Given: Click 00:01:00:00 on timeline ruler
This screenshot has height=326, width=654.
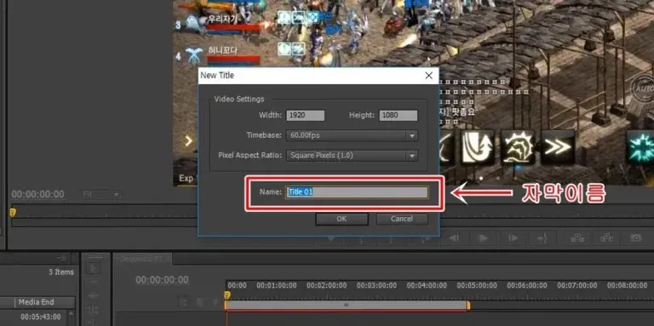Looking at the screenshot, I should (x=277, y=285).
